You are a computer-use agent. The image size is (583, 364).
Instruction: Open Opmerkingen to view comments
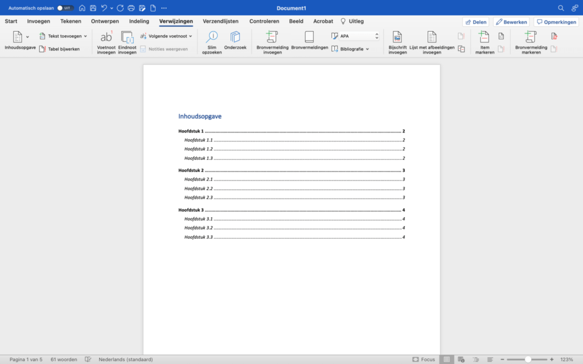coord(556,21)
